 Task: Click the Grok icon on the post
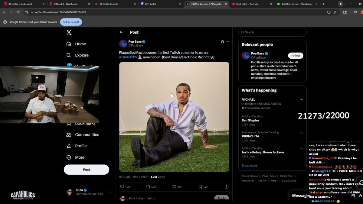pos(222,42)
